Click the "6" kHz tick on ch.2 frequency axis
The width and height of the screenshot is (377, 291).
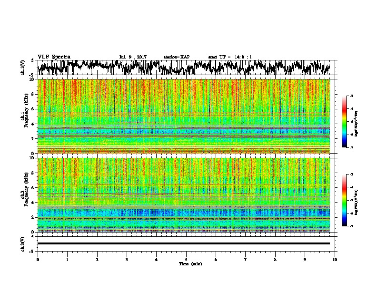(34, 188)
